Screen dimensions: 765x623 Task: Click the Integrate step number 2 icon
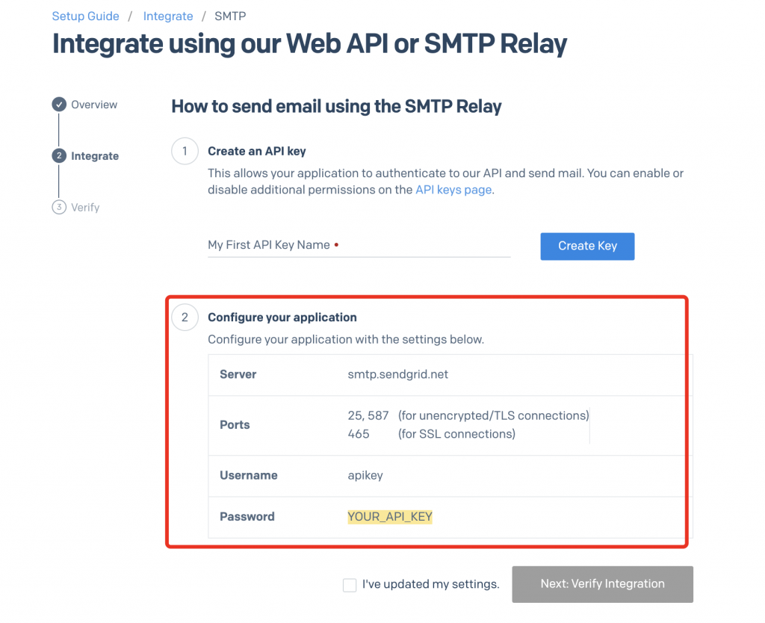pyautogui.click(x=59, y=156)
